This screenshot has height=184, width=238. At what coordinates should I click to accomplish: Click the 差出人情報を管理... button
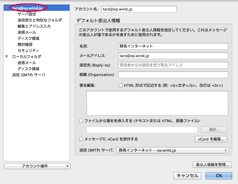coord(212,165)
